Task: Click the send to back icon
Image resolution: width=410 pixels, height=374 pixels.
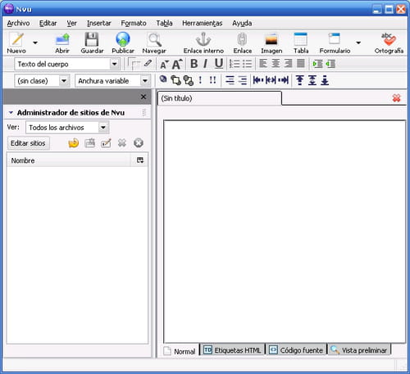Action: pyautogui.click(x=189, y=80)
